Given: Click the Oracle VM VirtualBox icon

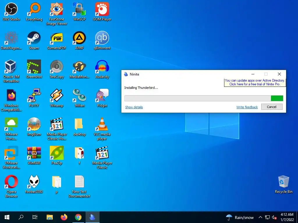Looking at the screenshot, I should pyautogui.click(x=11, y=71).
